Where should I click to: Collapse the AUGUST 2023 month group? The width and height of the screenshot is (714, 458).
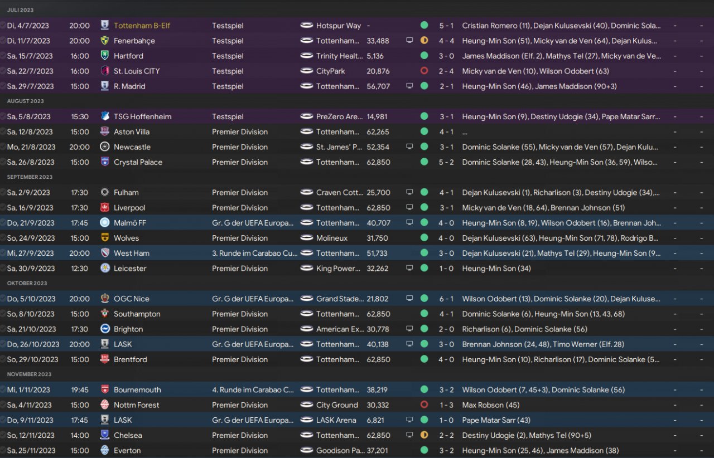tap(26, 101)
